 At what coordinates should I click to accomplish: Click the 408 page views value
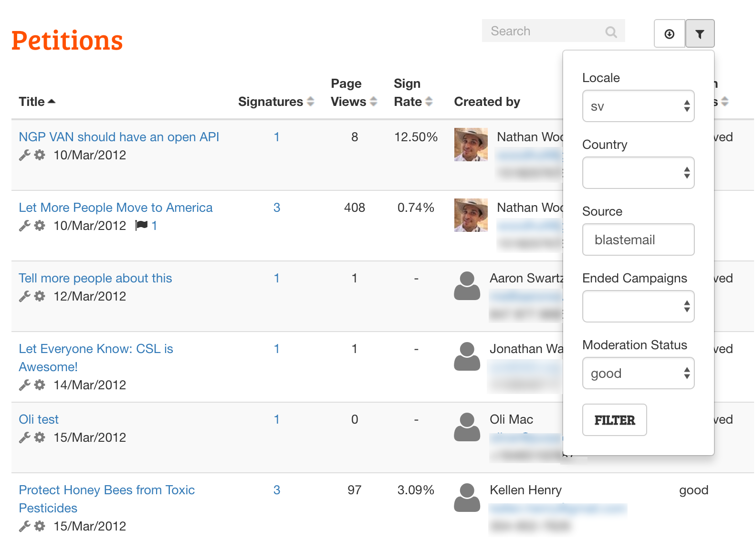tap(355, 208)
